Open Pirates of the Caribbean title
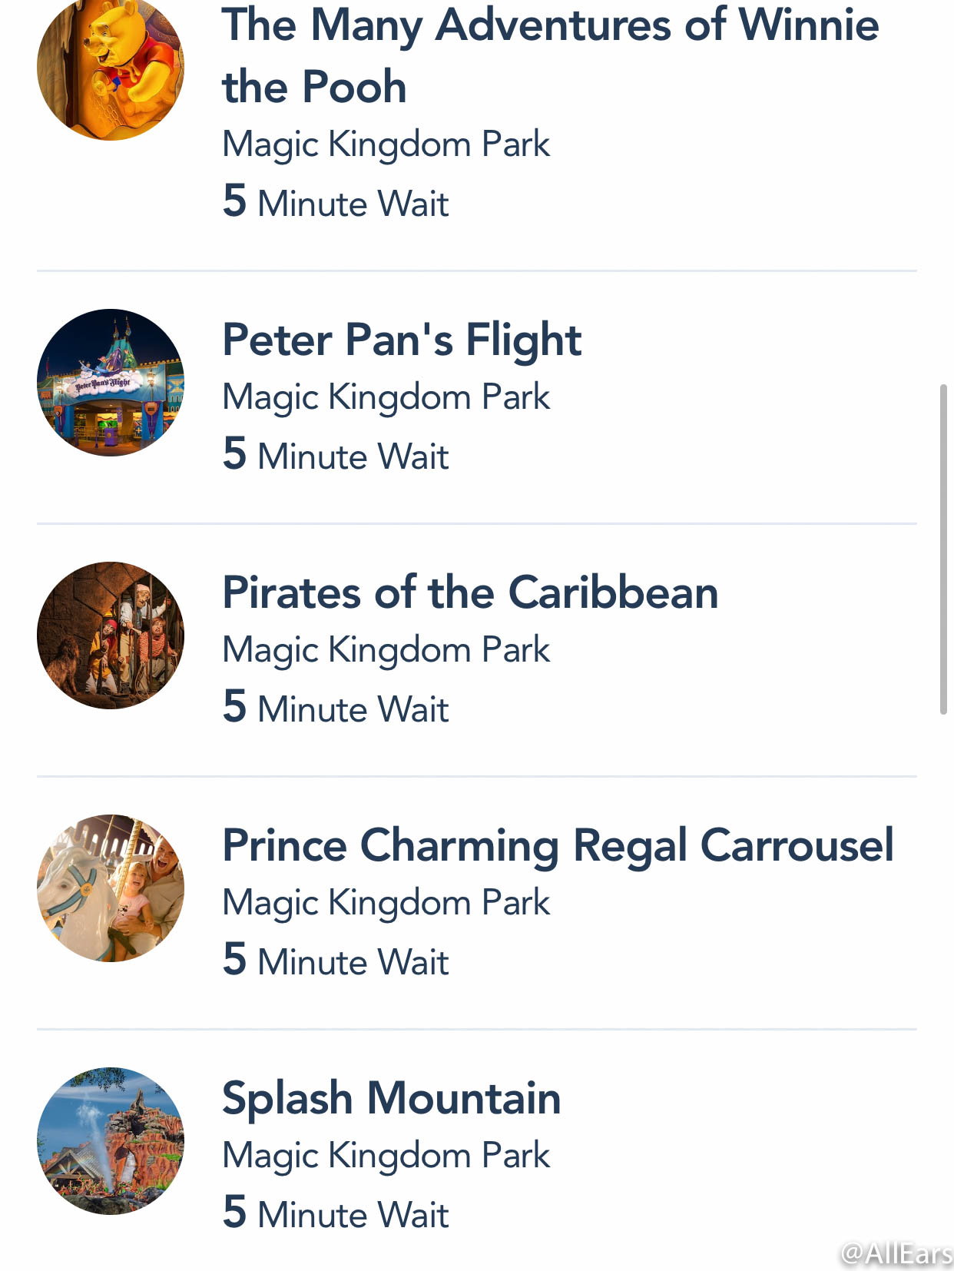The height and width of the screenshot is (1271, 954). pyautogui.click(x=470, y=592)
